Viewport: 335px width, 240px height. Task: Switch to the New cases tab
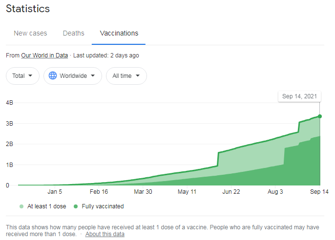click(x=30, y=34)
